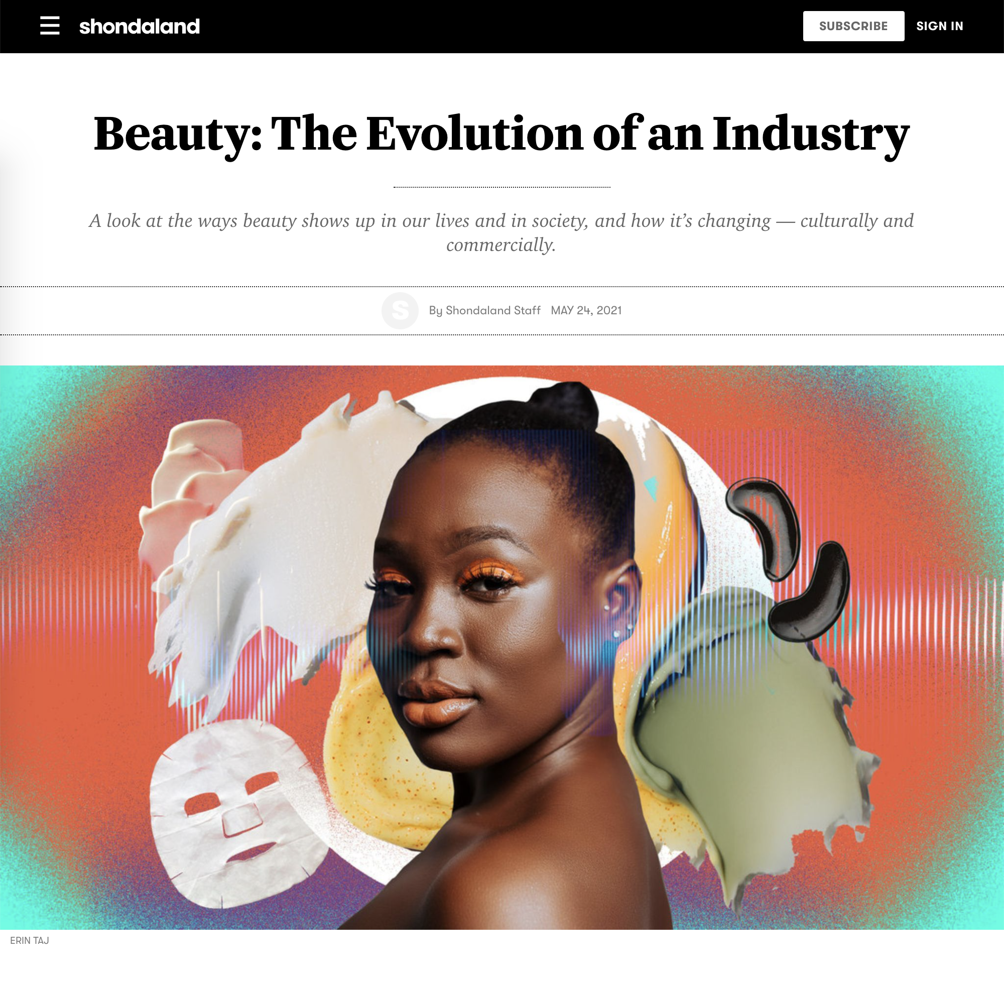Click the ERIN TAJ image credit
The width and height of the screenshot is (1004, 982).
(30, 940)
